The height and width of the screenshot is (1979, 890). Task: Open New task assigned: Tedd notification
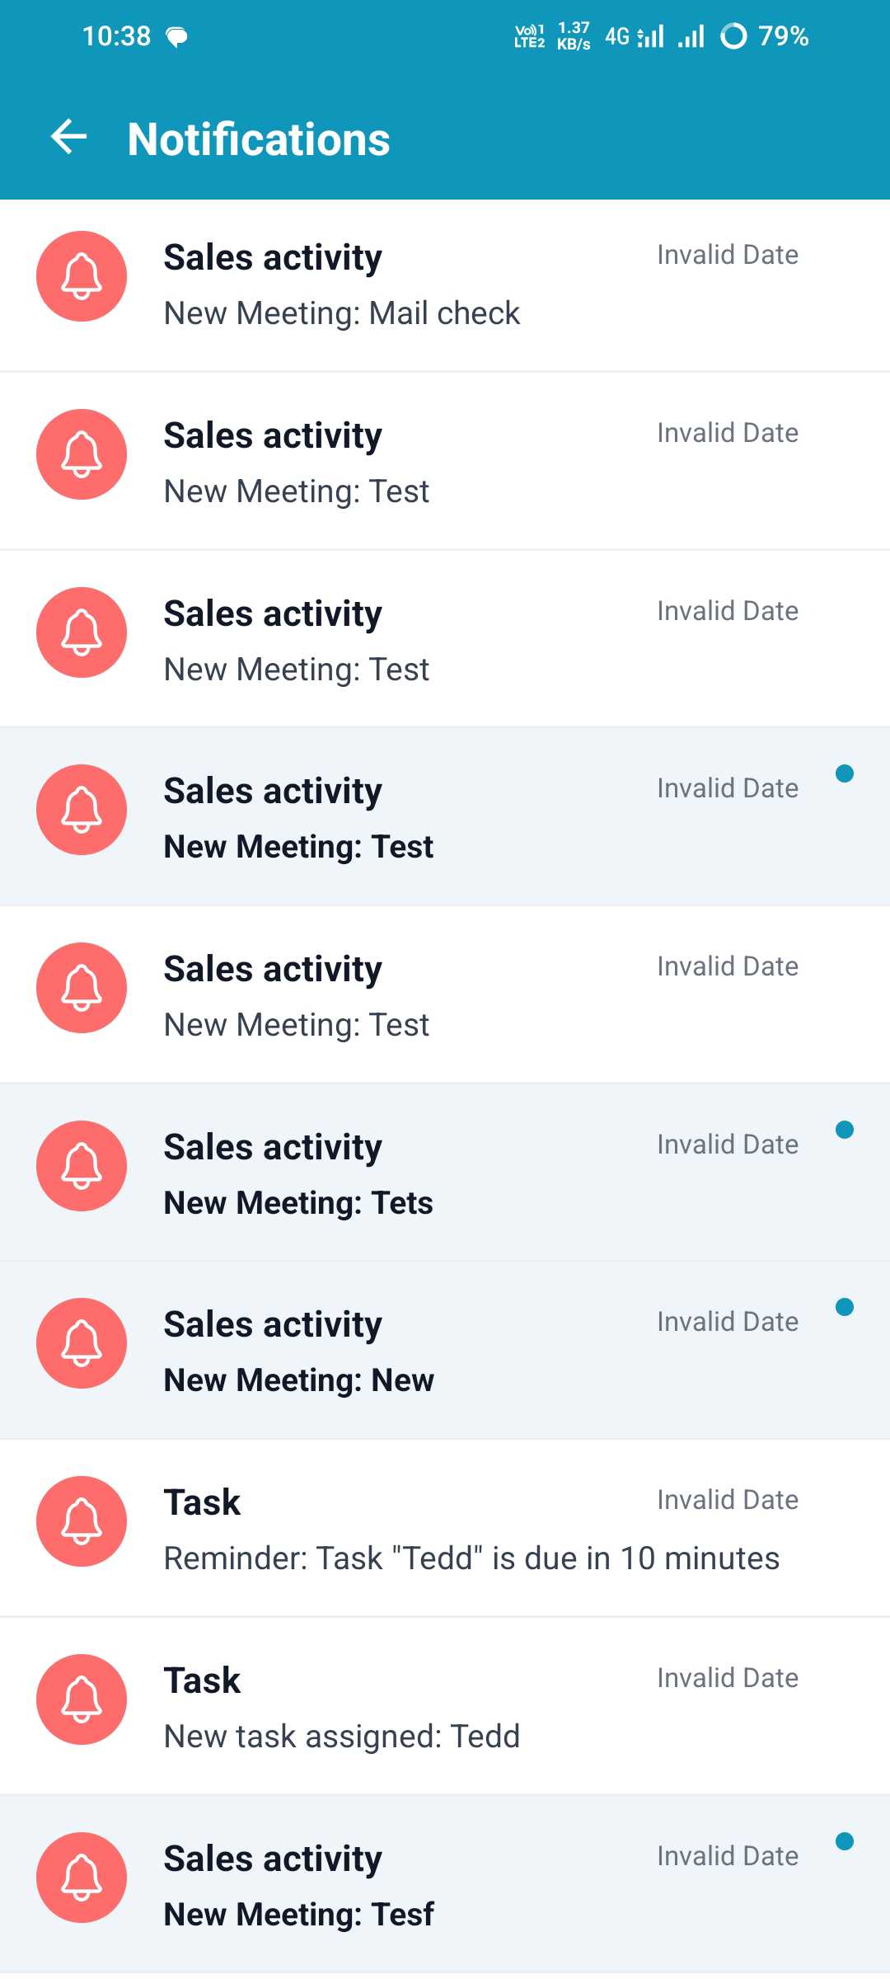342,1736
